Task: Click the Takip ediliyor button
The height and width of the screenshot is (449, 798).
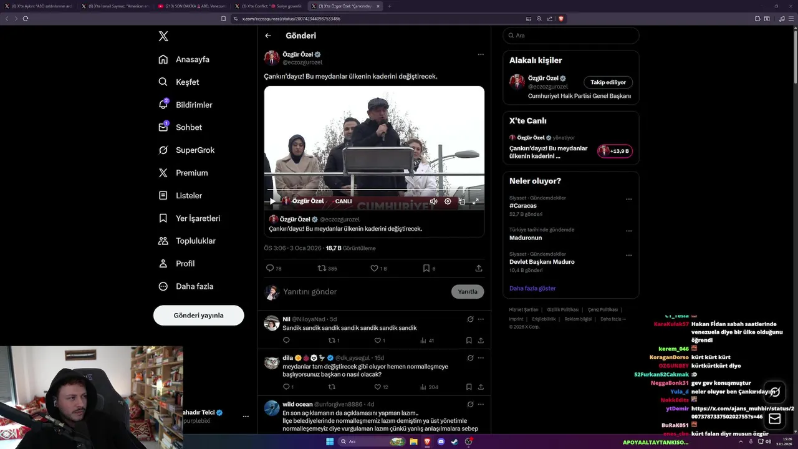Action: pos(608,82)
